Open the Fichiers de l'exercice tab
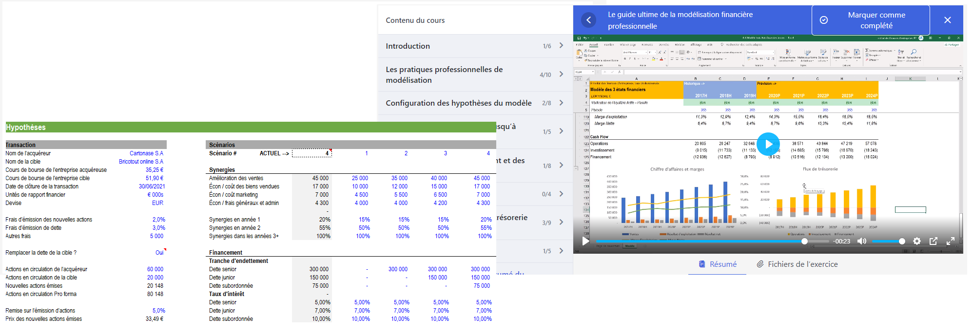The width and height of the screenshot is (973, 335). (797, 264)
